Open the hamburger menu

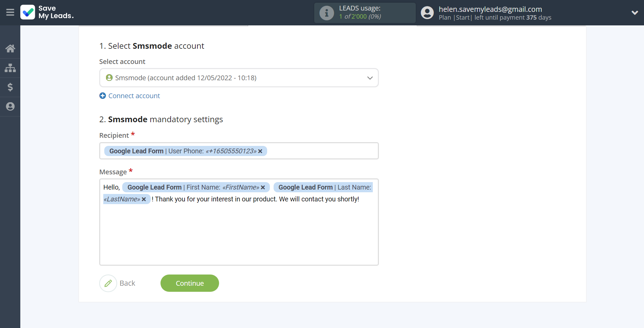[x=10, y=13]
